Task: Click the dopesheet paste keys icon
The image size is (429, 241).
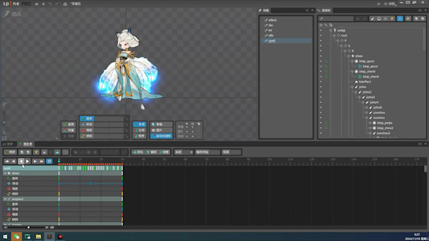Action: 28,152
